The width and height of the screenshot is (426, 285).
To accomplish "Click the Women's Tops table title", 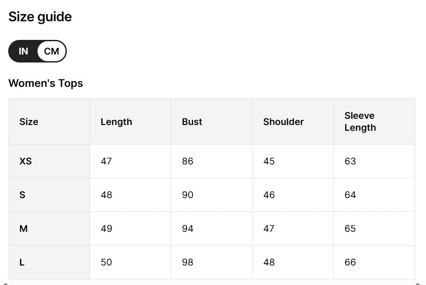I will (x=46, y=83).
